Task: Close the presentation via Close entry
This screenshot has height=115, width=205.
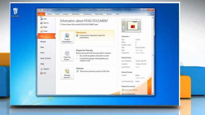Action: pos(44,31)
